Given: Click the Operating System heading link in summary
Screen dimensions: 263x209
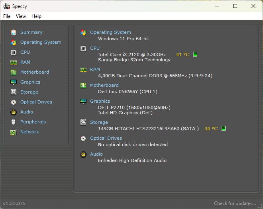Looking at the screenshot, I should (110, 32).
